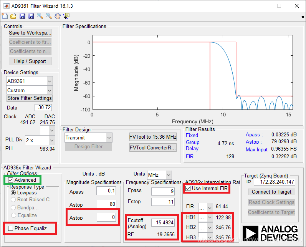This screenshot has width=306, height=247.
Task: Click the Open File folder icon
Action: click(x=13, y=16)
